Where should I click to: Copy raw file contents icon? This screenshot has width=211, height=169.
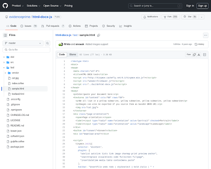[194, 54]
